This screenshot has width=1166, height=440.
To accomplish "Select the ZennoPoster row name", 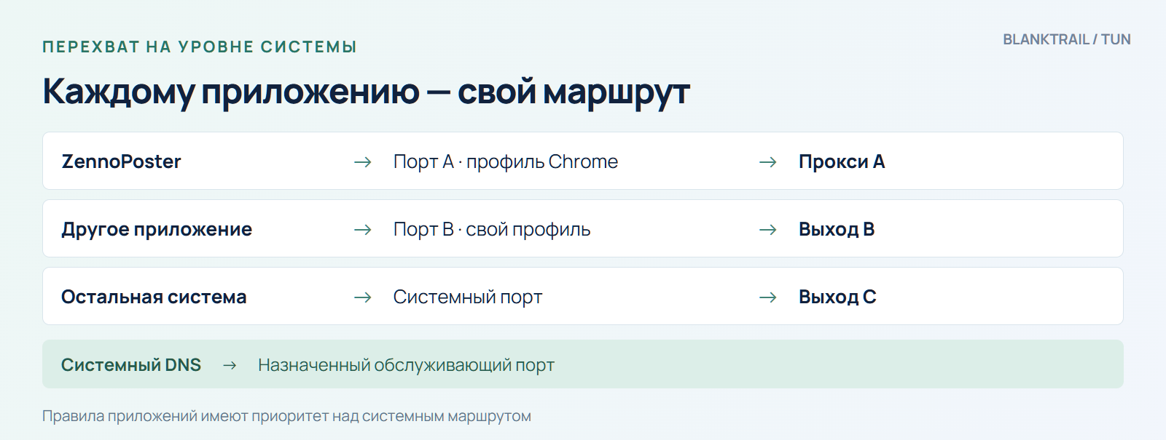I will point(121,161).
